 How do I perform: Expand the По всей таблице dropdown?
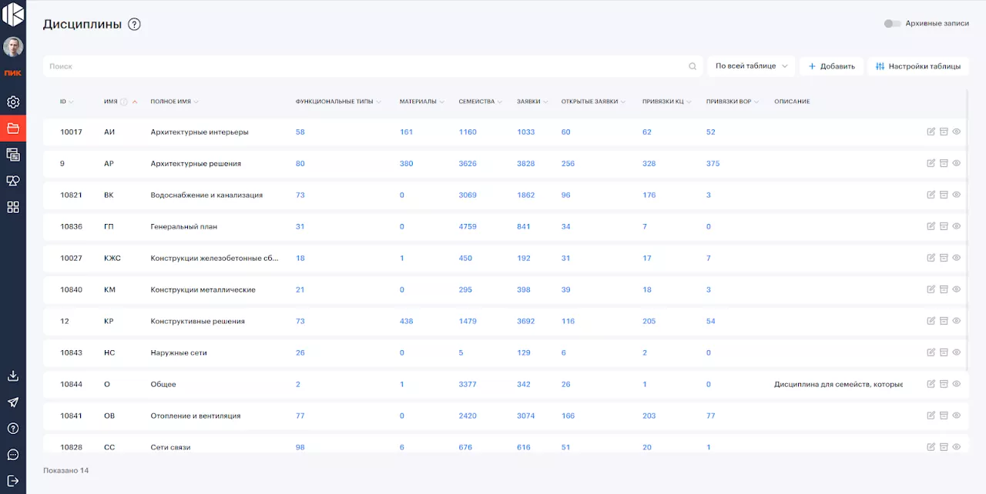[751, 66]
